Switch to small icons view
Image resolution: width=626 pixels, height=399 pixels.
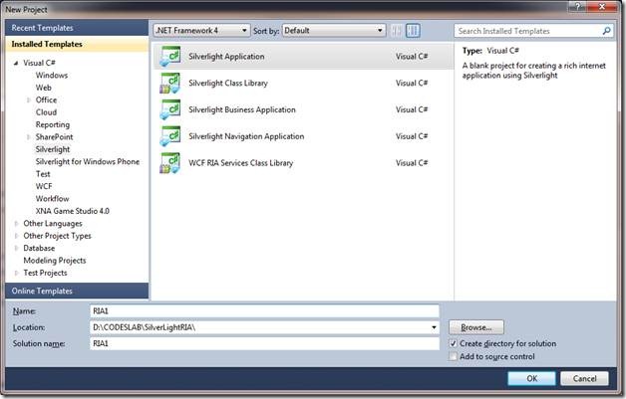tap(397, 31)
